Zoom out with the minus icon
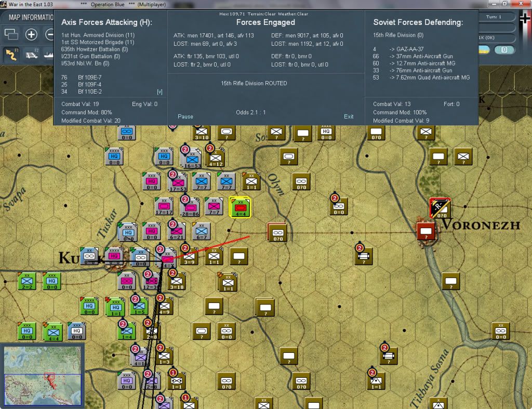 click(49, 34)
